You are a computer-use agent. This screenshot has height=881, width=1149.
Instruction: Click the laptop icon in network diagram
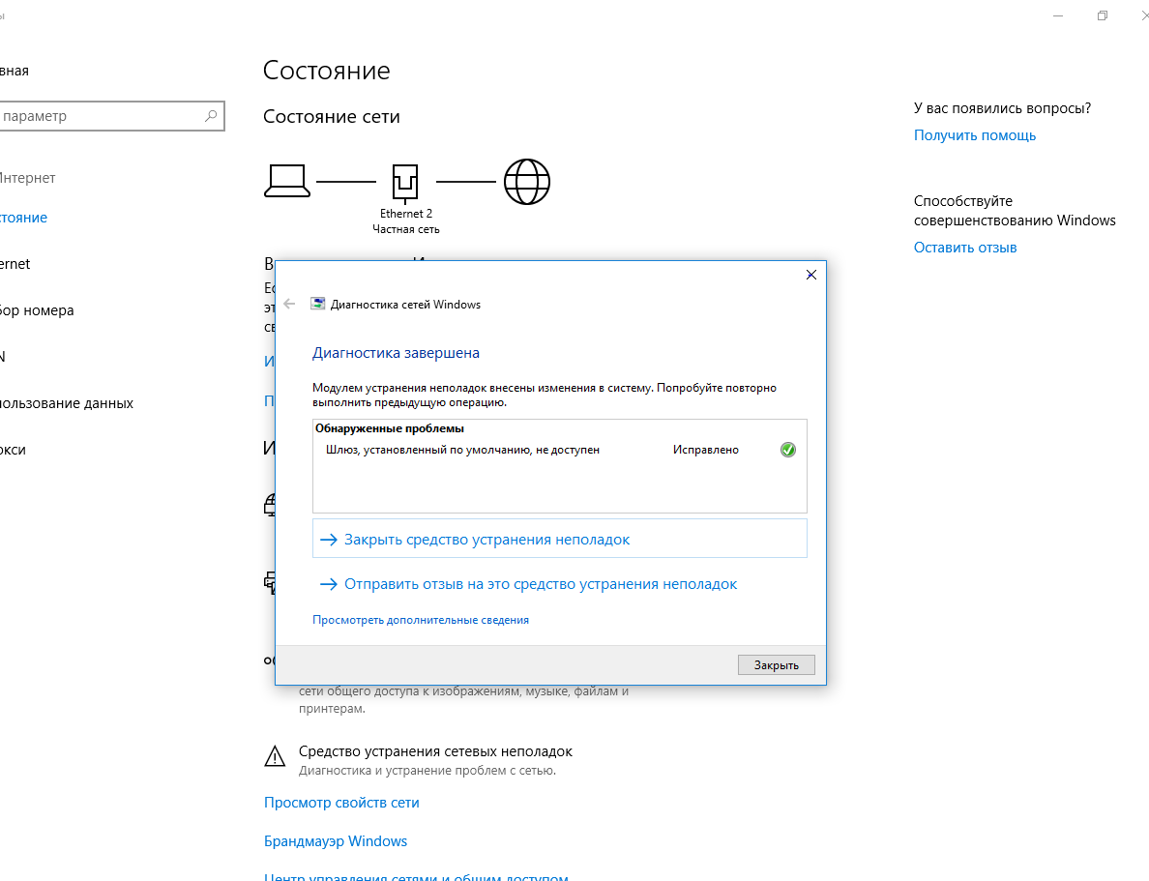tap(287, 181)
